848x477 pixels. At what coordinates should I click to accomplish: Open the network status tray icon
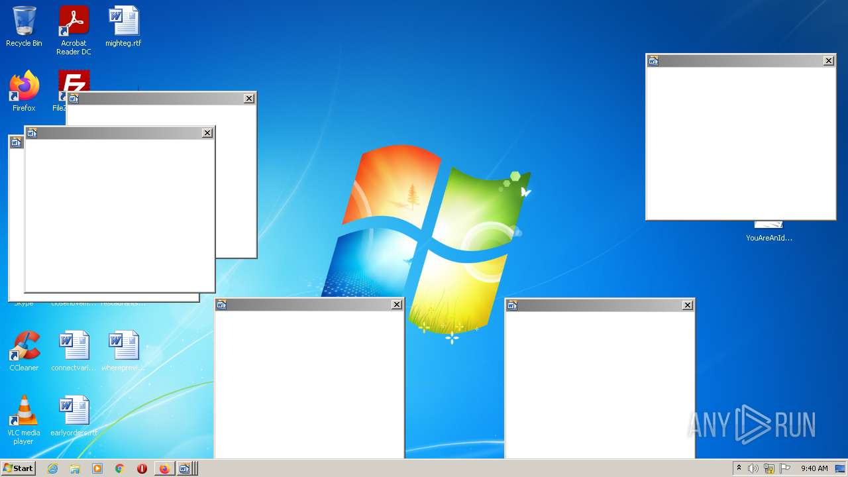[x=769, y=468]
